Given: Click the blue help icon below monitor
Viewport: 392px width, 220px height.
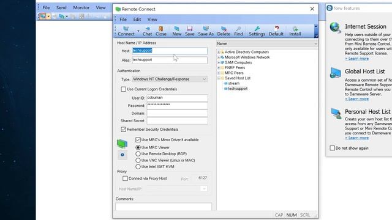Looking at the screenshot, I should click(123, 155).
